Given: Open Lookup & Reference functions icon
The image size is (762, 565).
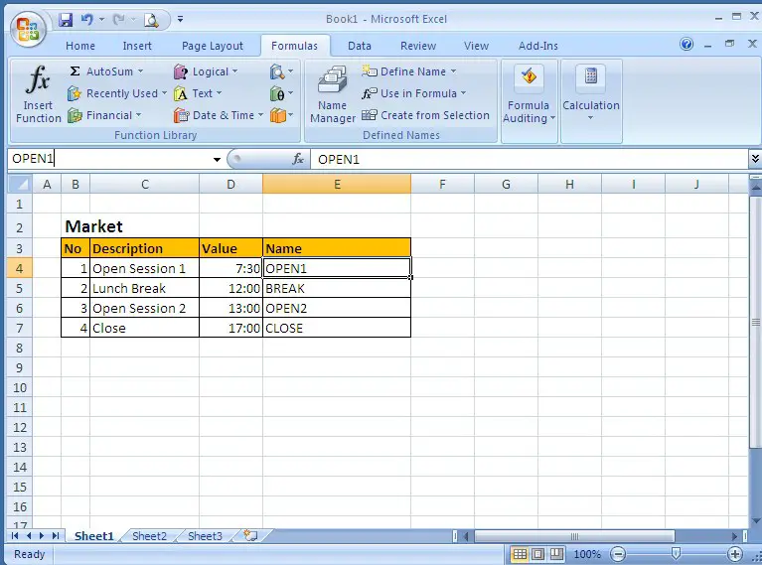Looking at the screenshot, I should (x=281, y=71).
